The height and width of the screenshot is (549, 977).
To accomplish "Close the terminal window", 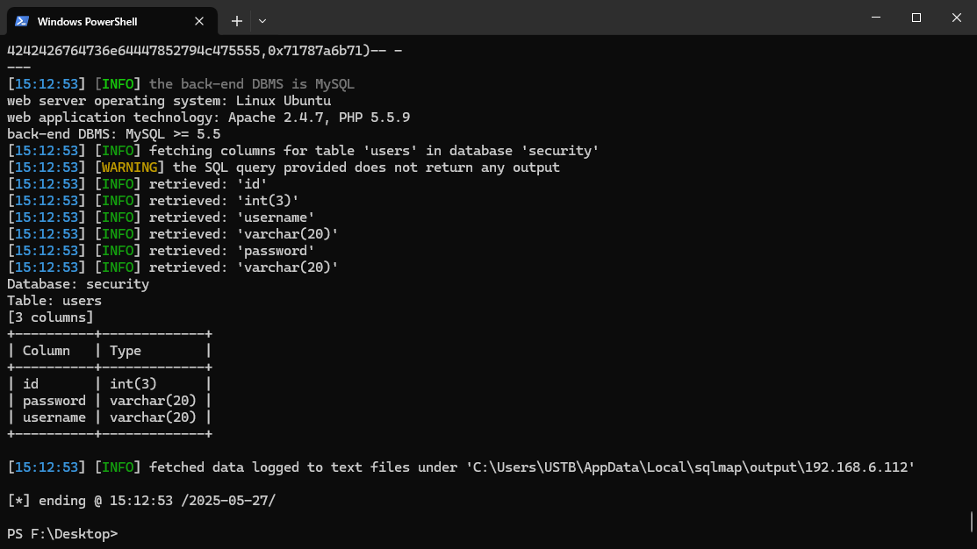I will [956, 18].
